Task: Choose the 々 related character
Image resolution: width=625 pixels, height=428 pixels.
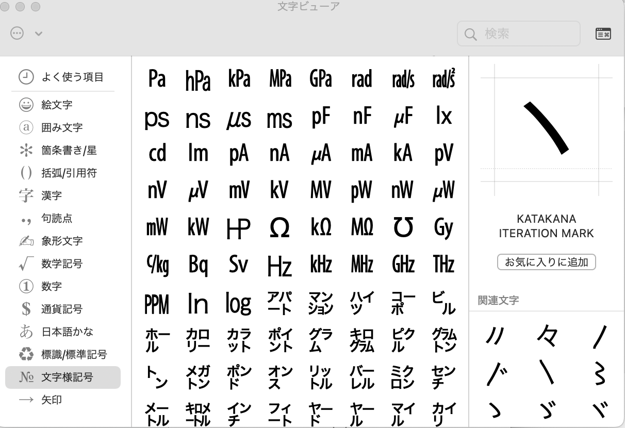Action: pos(547,336)
